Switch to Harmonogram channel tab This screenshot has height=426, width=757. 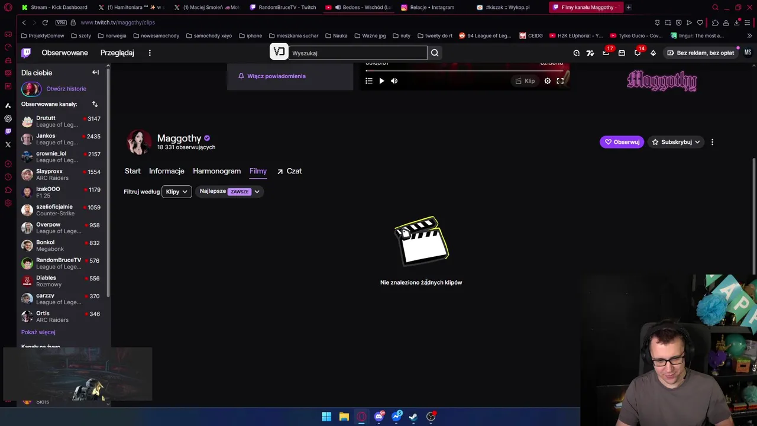216,171
